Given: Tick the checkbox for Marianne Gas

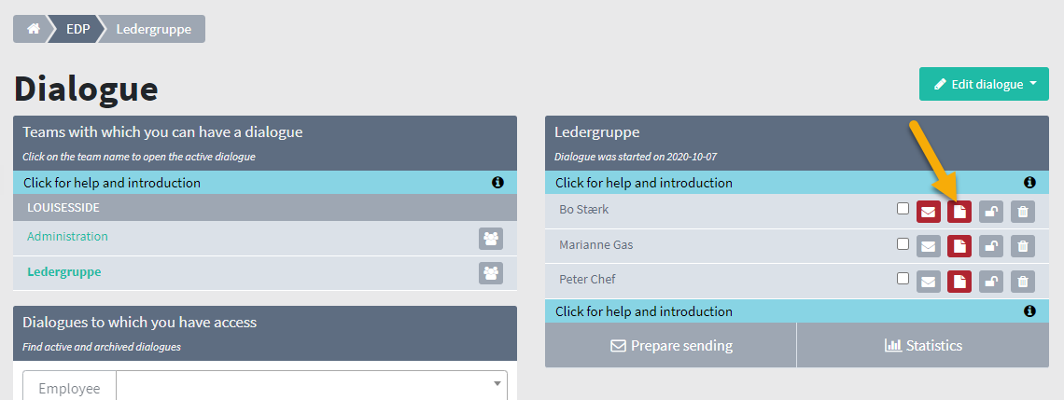Looking at the screenshot, I should pyautogui.click(x=903, y=243).
